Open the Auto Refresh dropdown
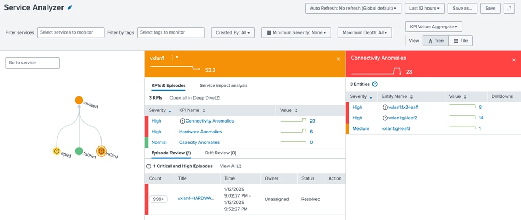The image size is (521, 220). (x=353, y=9)
